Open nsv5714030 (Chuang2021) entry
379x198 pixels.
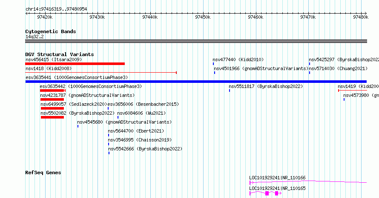click(338, 68)
